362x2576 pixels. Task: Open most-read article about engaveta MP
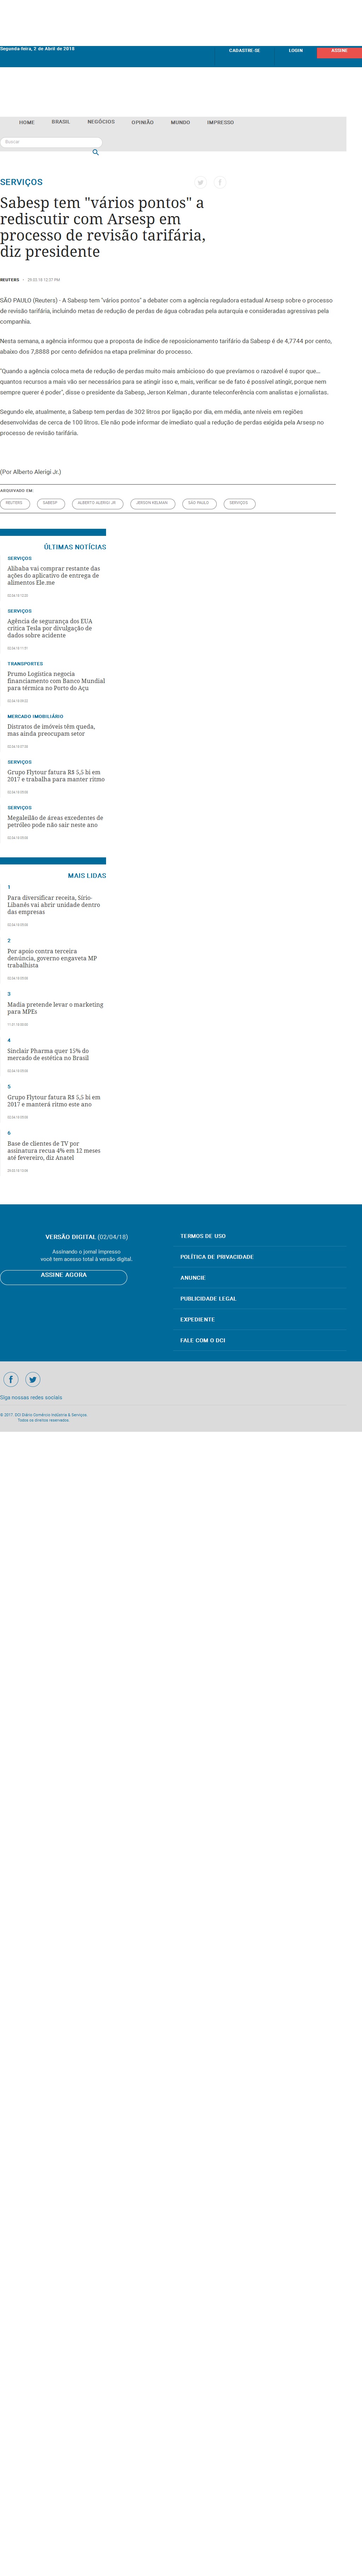coord(52,958)
